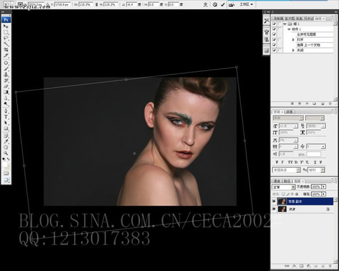Image resolution: width=339 pixels, height=271 pixels.
Task: Hide the 背景 副本 layer
Action: tap(274, 202)
